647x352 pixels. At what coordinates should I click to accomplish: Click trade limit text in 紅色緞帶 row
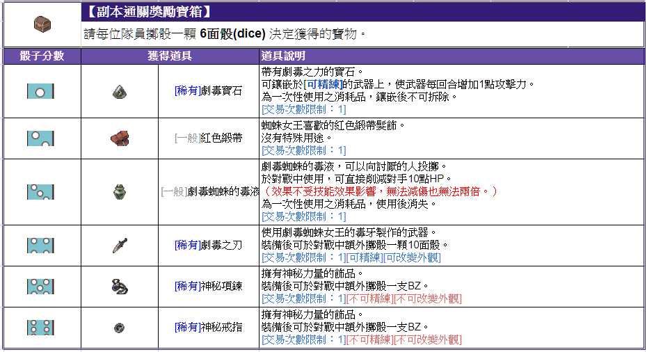point(304,150)
